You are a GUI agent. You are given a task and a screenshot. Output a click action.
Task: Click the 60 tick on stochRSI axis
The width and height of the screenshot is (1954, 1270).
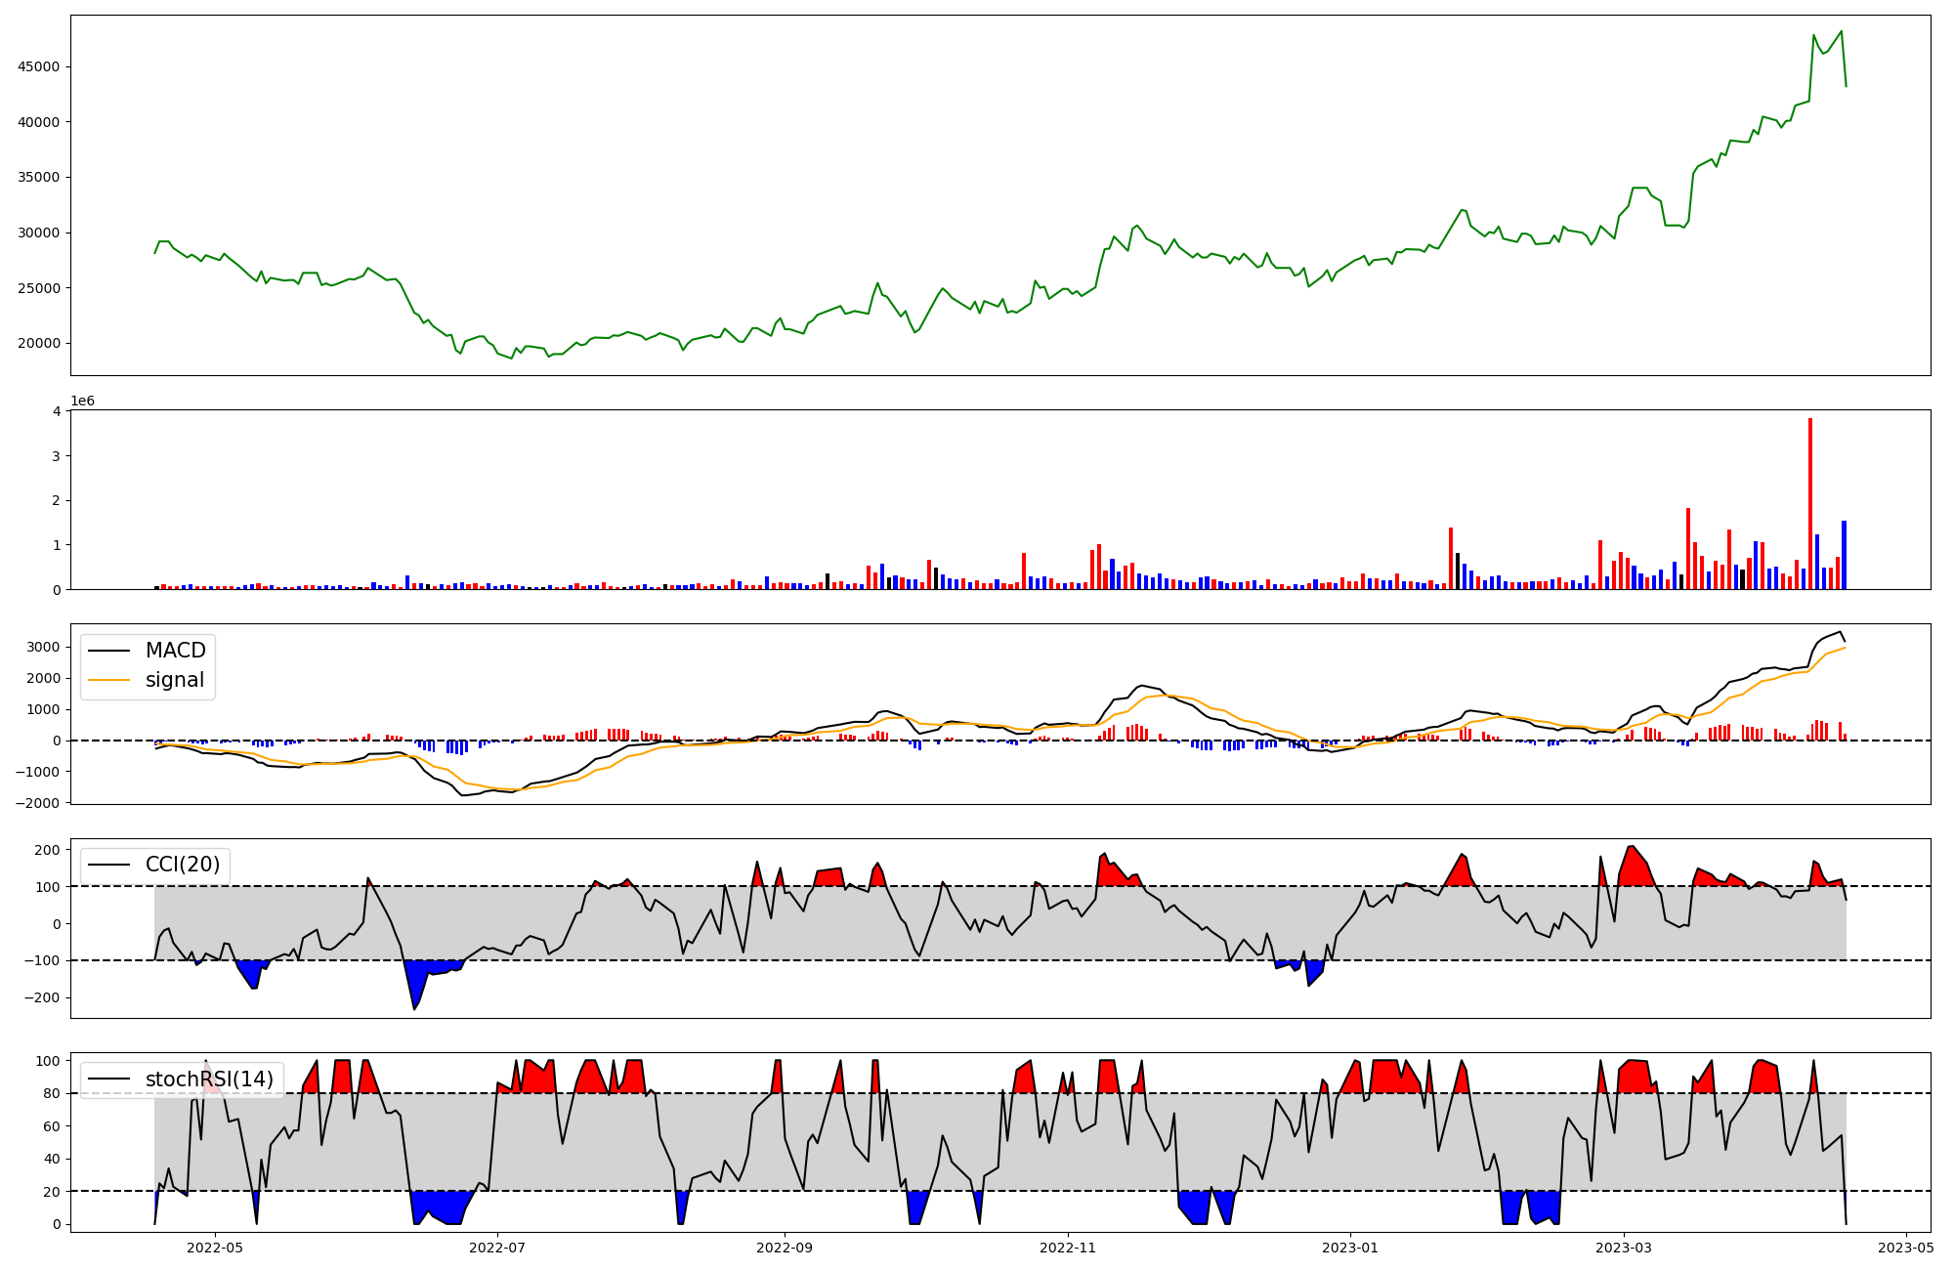52,1126
